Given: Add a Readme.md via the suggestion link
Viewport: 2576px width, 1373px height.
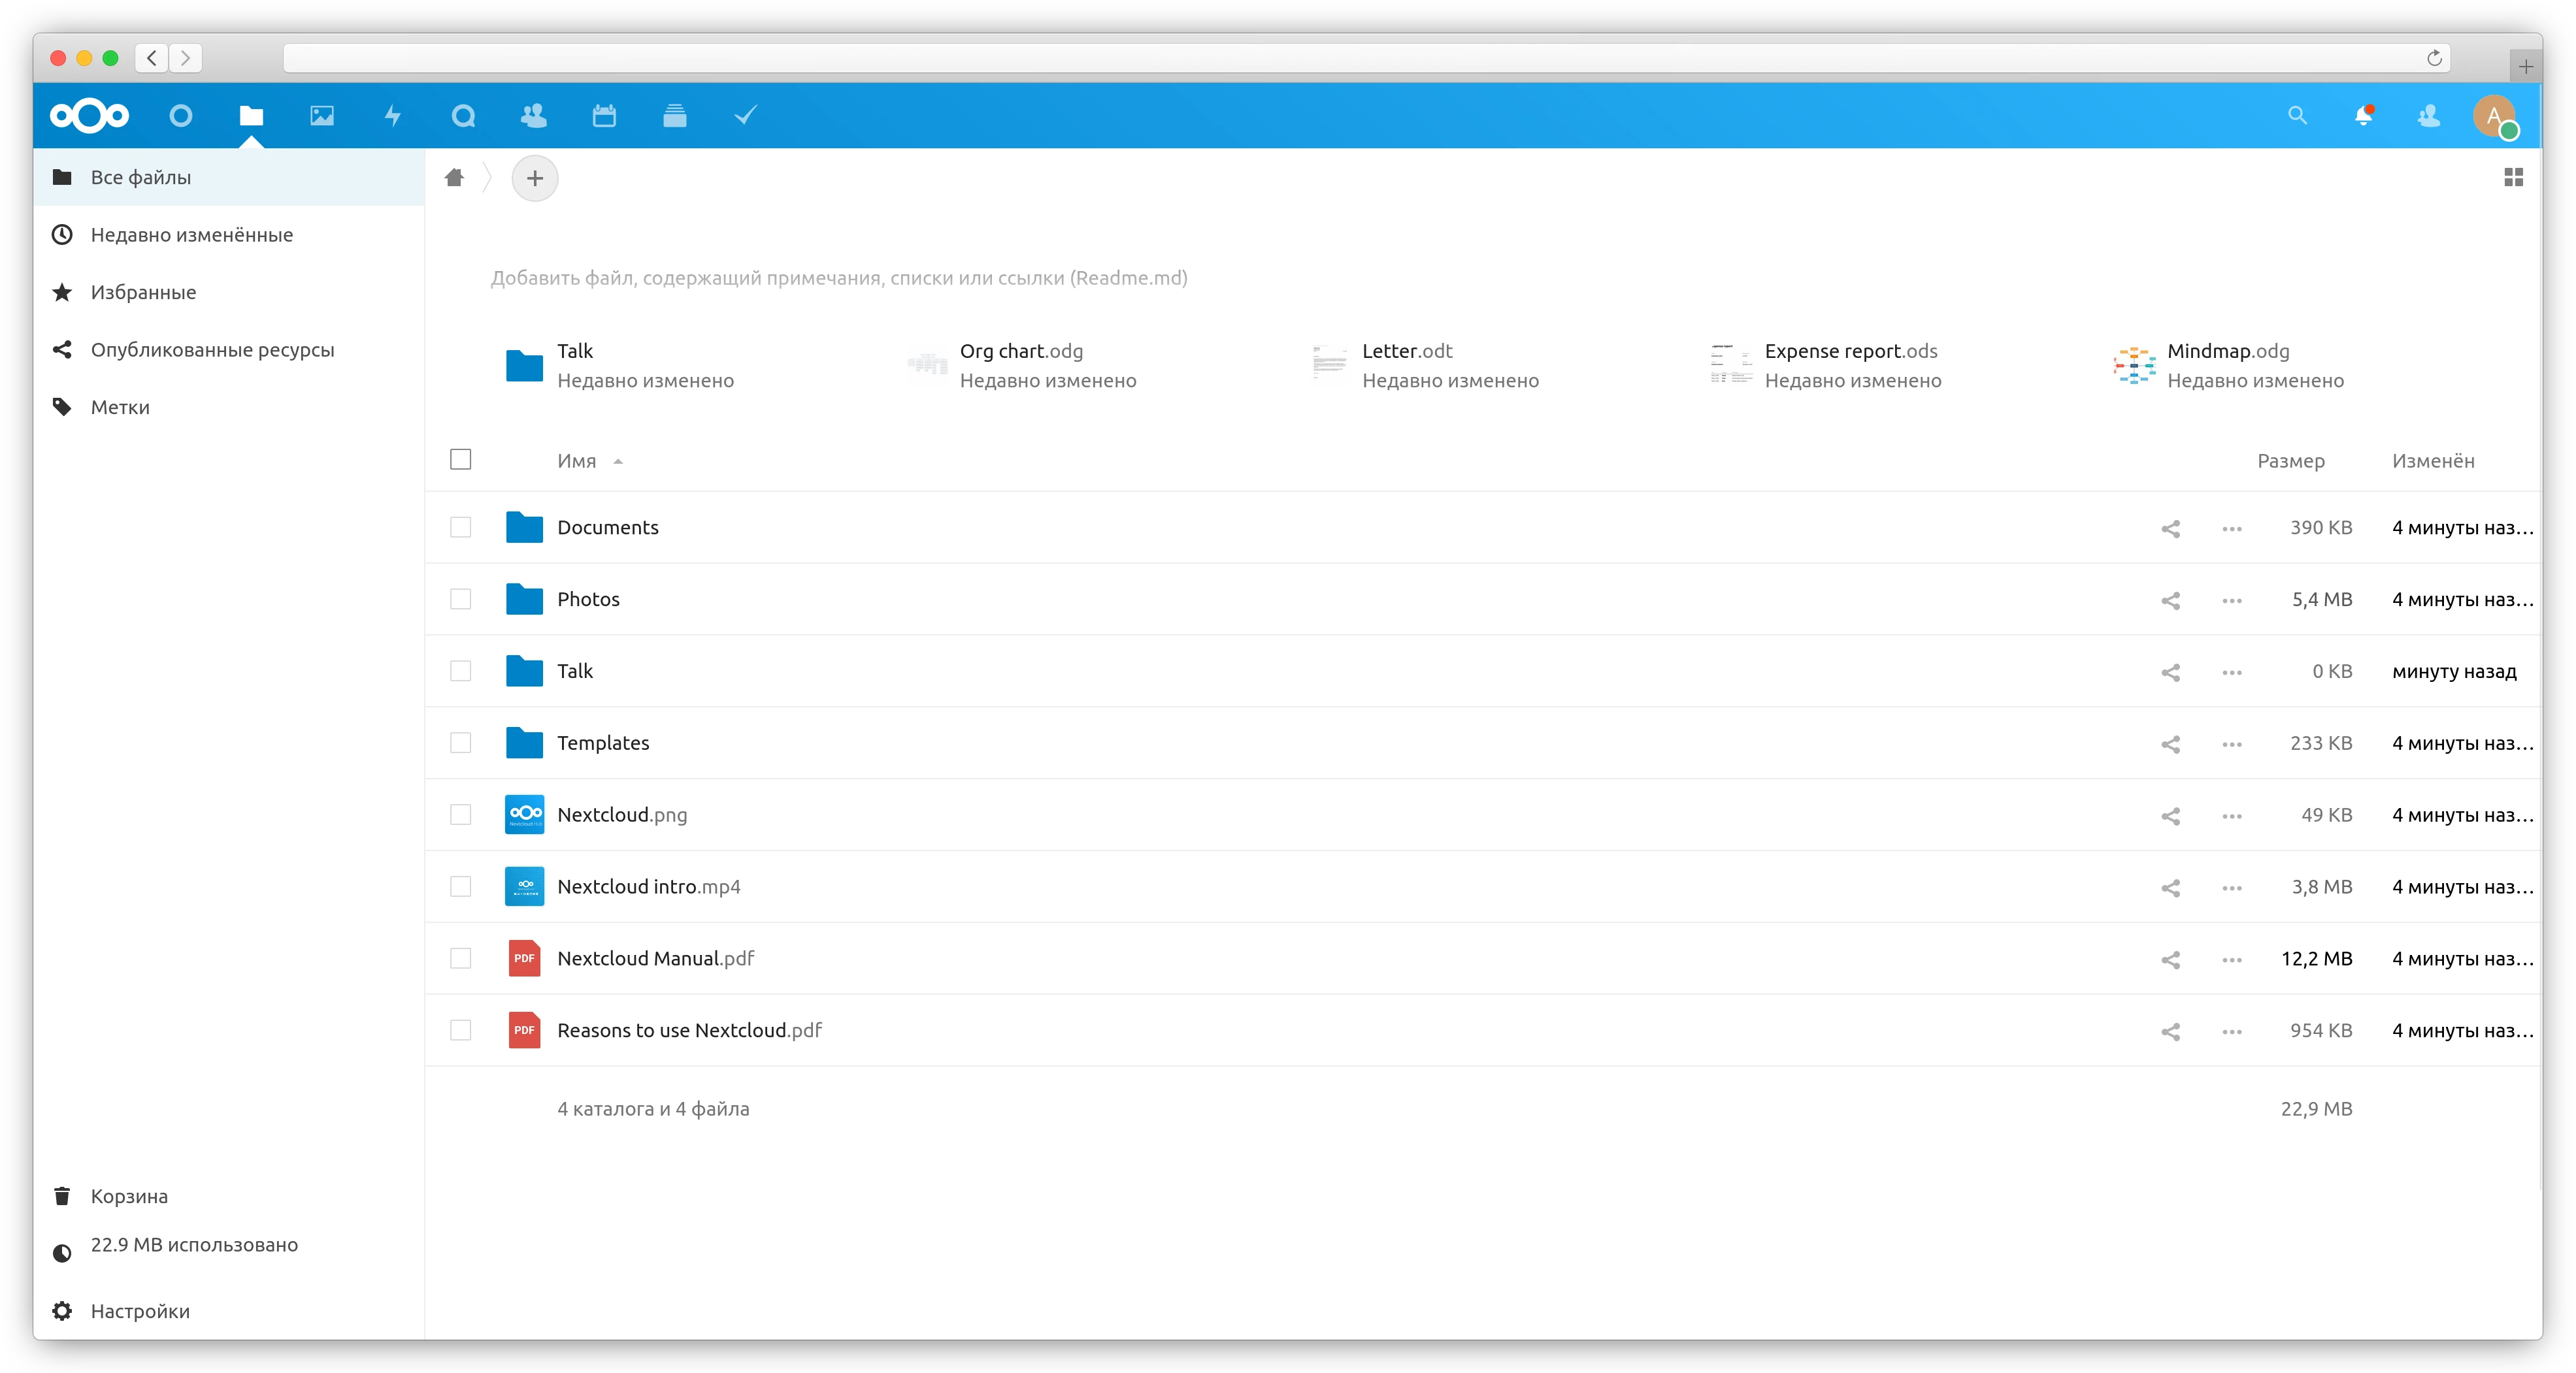Looking at the screenshot, I should 839,278.
